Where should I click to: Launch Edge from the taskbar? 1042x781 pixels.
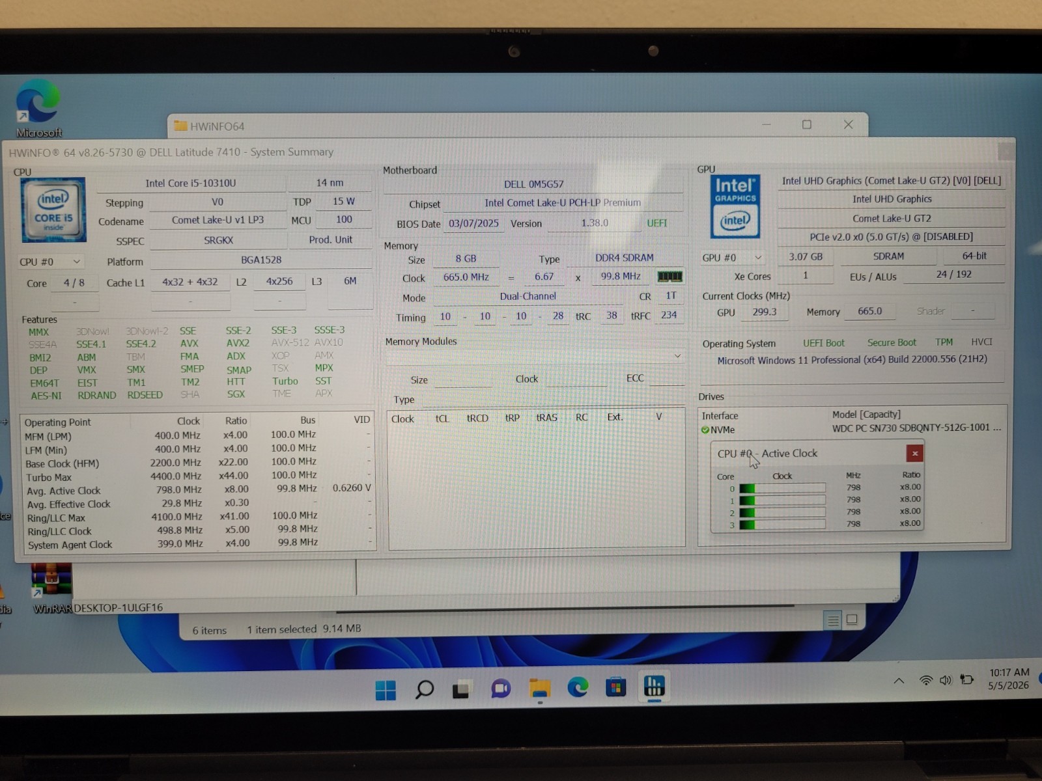(x=578, y=687)
